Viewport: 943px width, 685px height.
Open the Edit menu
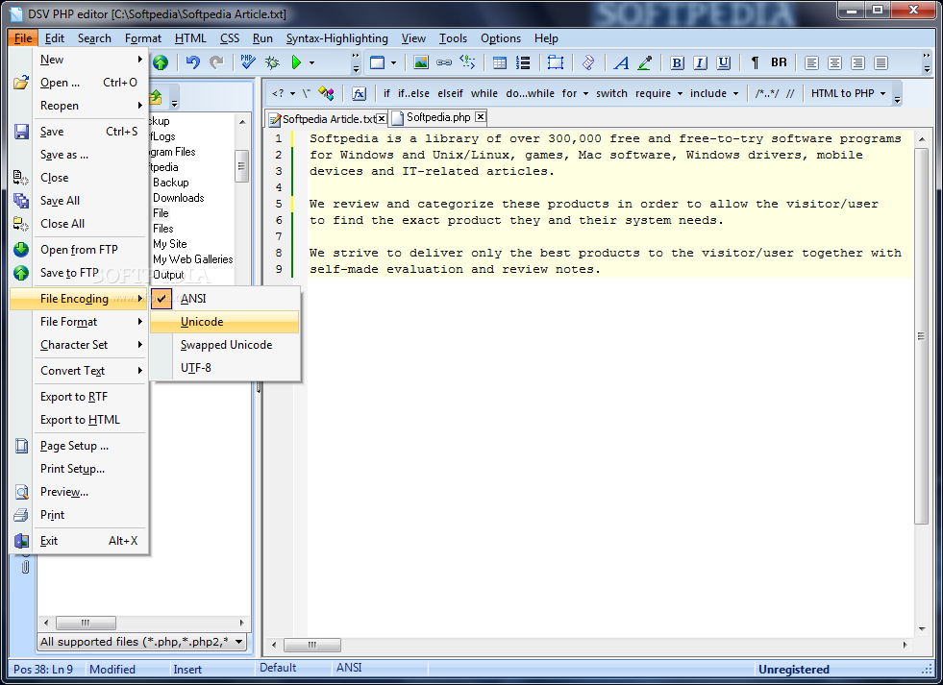(54, 38)
